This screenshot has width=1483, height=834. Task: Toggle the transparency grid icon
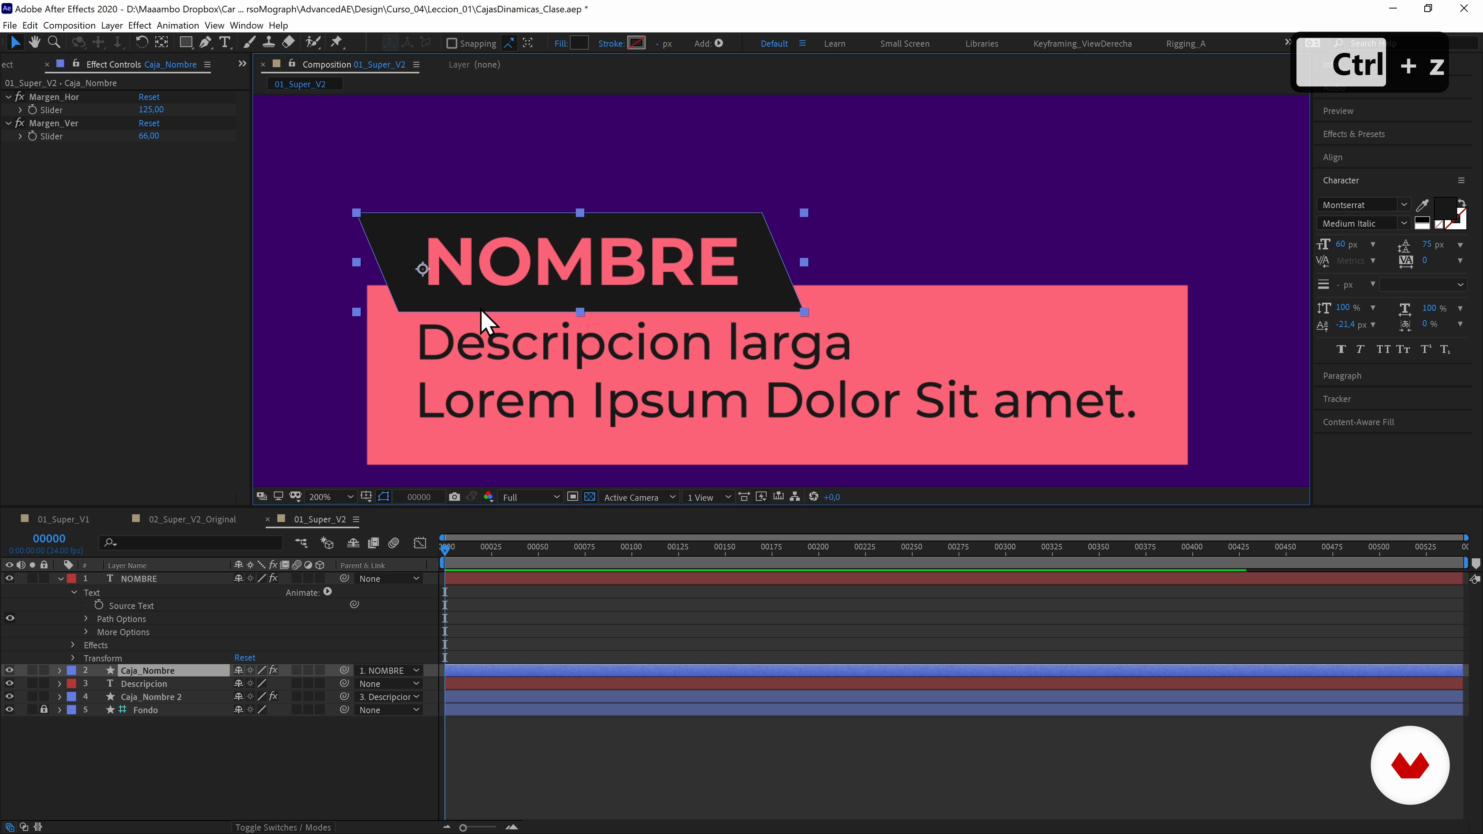point(589,497)
